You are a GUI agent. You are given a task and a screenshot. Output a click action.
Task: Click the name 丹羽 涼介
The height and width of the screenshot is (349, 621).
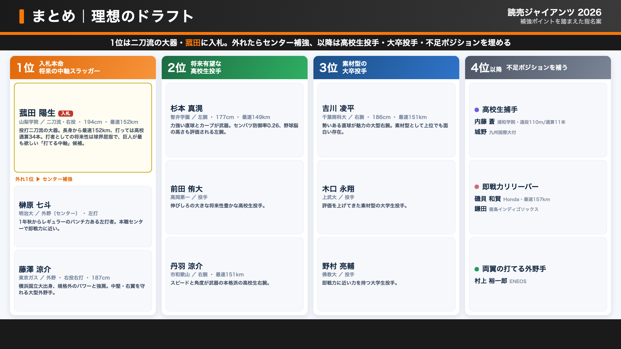click(187, 266)
